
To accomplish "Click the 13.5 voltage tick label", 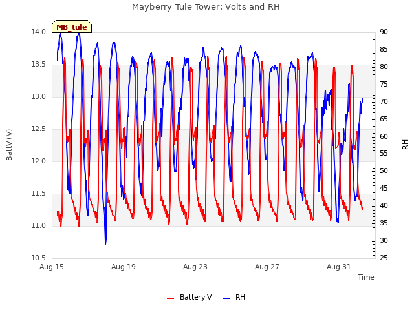I will 39,65.
